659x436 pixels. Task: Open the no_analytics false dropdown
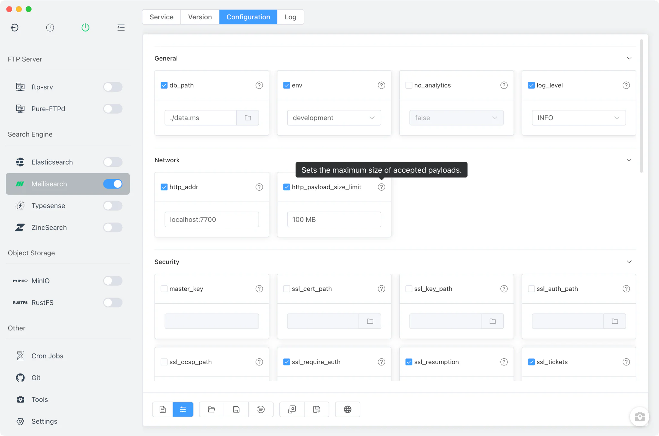pyautogui.click(x=456, y=118)
